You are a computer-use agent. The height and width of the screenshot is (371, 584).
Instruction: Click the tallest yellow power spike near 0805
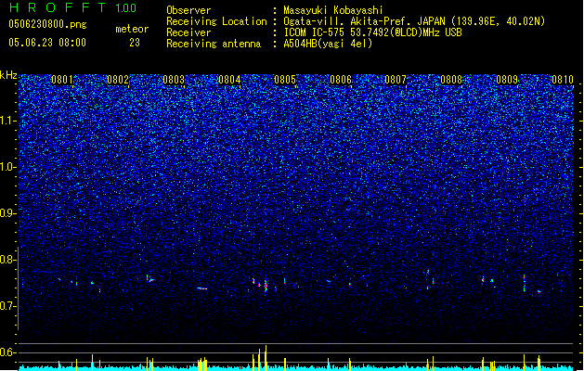pyautogui.click(x=266, y=358)
